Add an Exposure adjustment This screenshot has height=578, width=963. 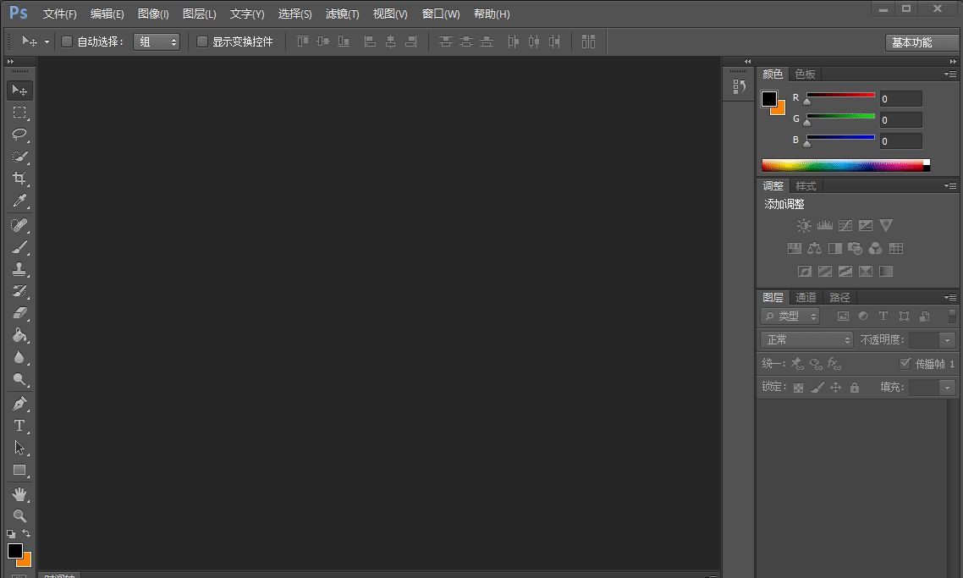(x=866, y=225)
